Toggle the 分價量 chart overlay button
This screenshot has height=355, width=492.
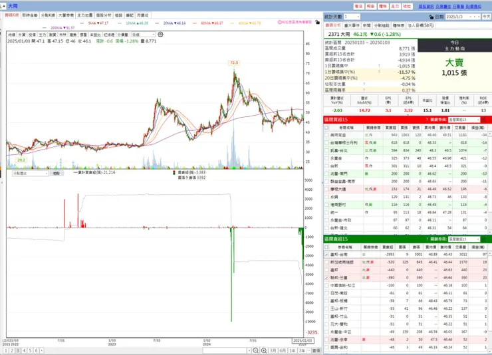tap(122, 35)
